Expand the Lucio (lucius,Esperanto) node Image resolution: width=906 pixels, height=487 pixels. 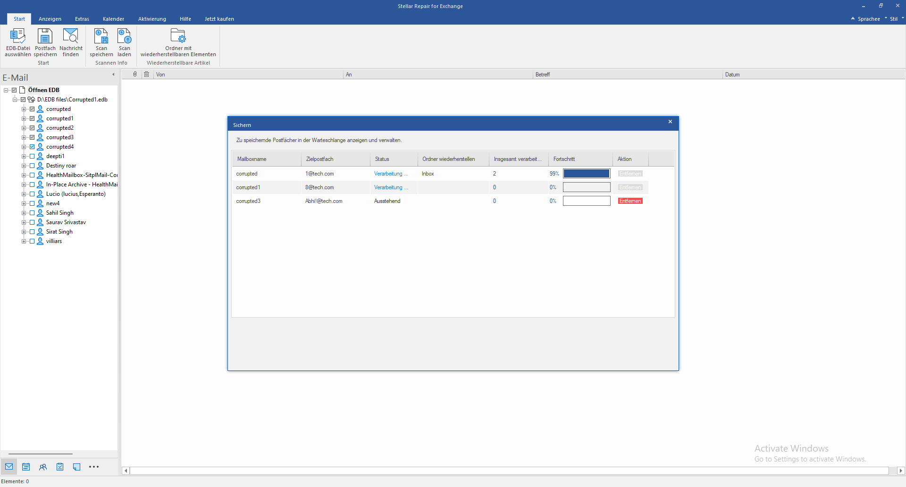[x=24, y=194]
